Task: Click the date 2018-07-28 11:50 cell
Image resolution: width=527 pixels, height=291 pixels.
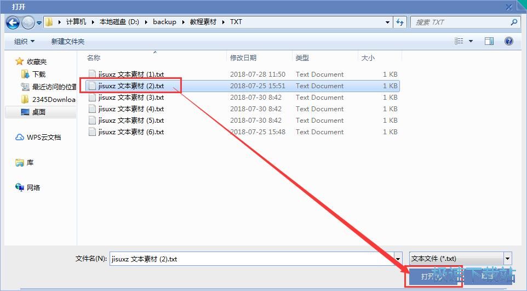Action: [257, 75]
